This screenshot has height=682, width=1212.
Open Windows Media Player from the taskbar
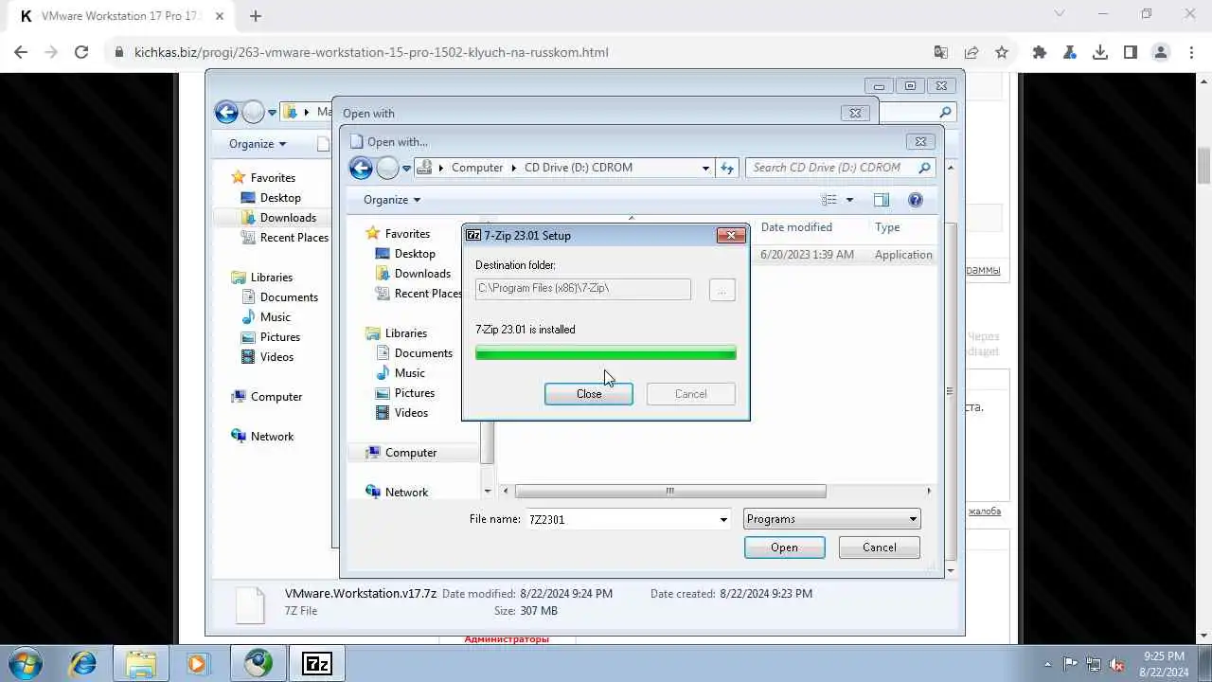tap(197, 663)
